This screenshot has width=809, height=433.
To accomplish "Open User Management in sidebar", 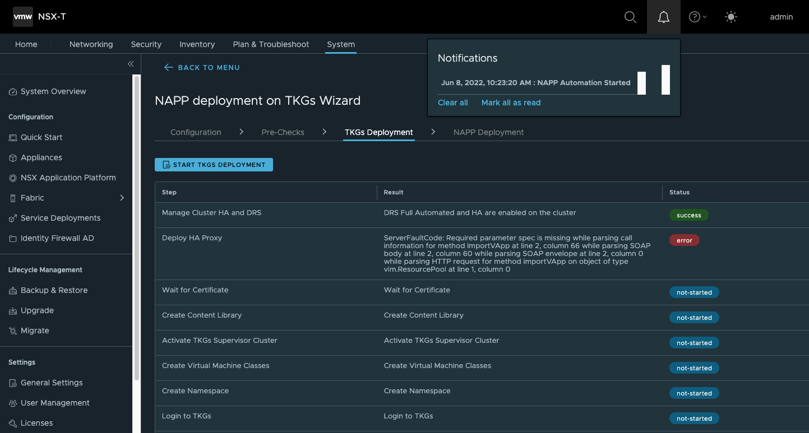I will tap(55, 403).
